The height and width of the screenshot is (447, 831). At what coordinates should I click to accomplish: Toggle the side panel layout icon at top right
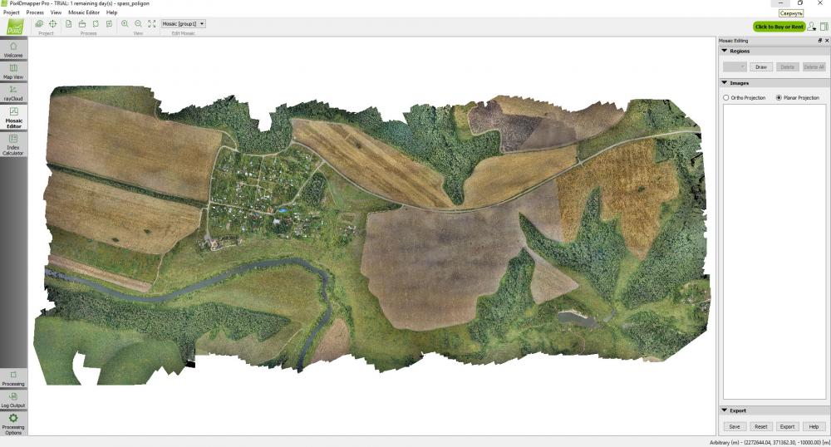click(824, 27)
